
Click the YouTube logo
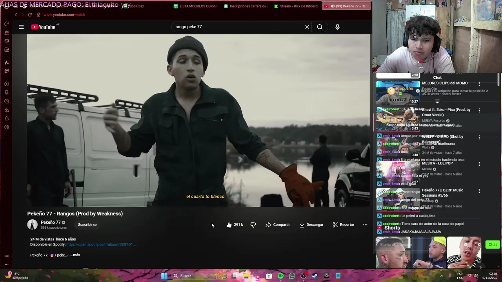click(43, 27)
